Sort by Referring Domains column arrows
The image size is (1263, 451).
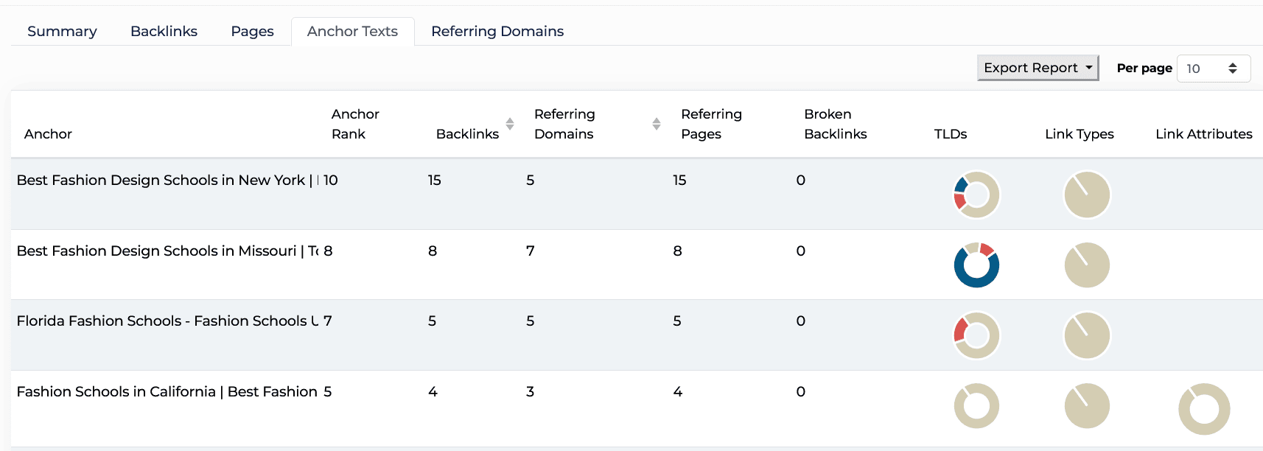(x=657, y=124)
